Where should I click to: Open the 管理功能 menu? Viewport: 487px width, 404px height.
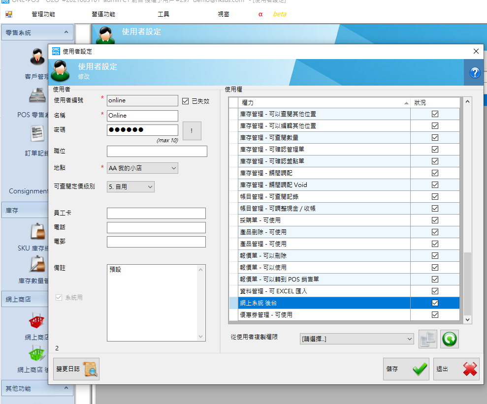click(x=43, y=14)
